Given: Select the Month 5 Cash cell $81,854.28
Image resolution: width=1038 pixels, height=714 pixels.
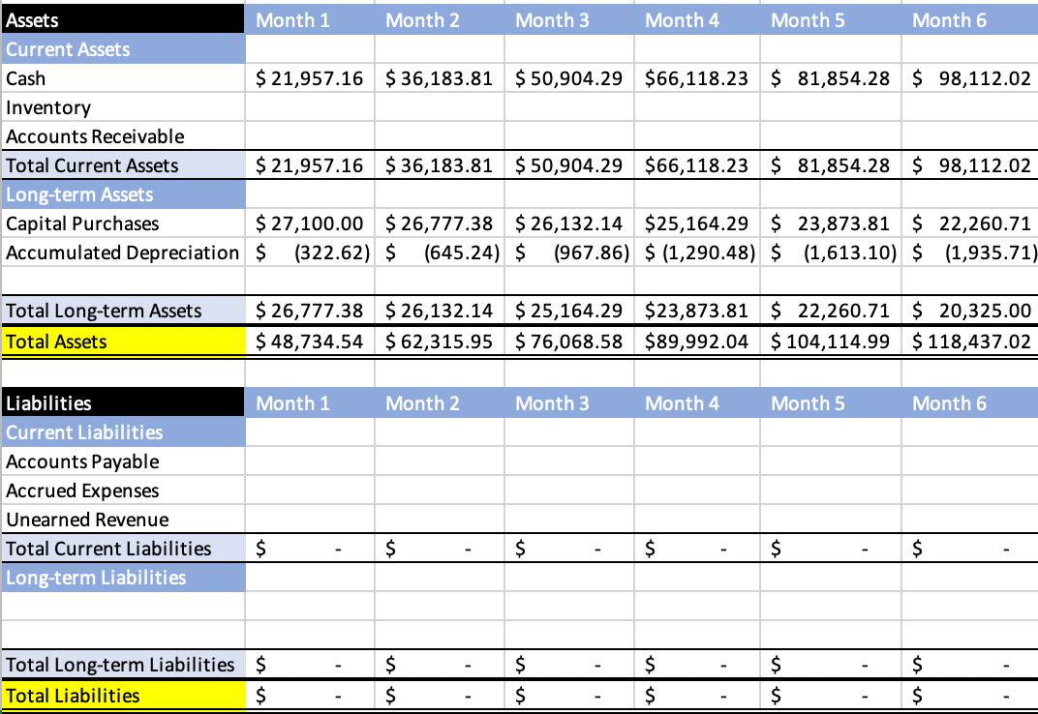Looking at the screenshot, I should pyautogui.click(x=831, y=78).
